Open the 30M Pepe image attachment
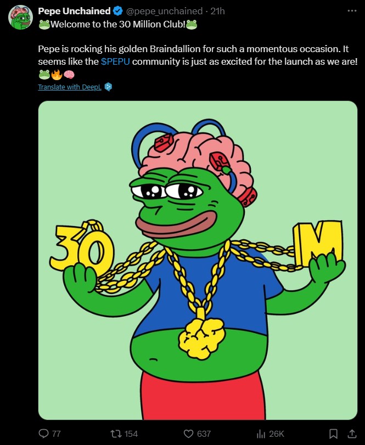 [198, 260]
